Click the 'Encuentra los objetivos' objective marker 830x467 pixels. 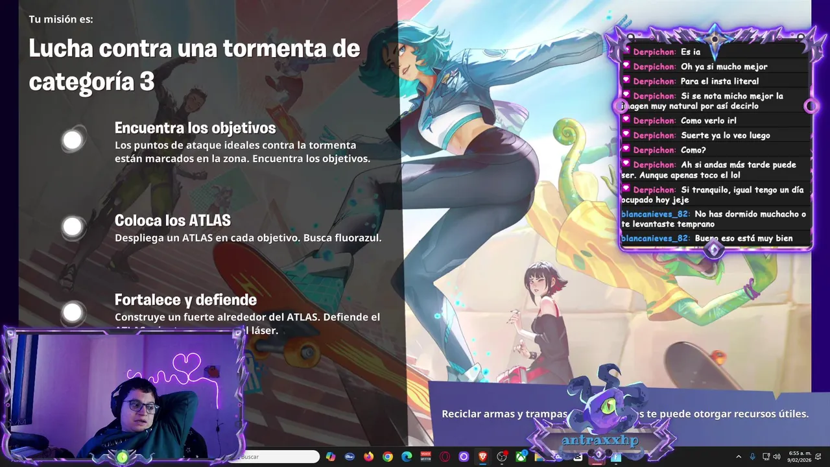[x=73, y=139]
